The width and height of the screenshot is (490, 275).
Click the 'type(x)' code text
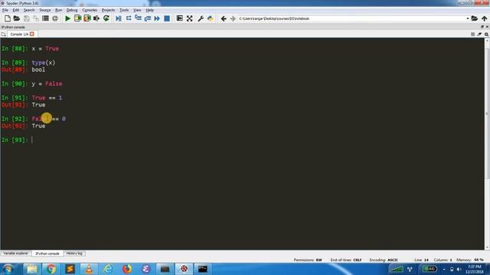[x=44, y=63]
